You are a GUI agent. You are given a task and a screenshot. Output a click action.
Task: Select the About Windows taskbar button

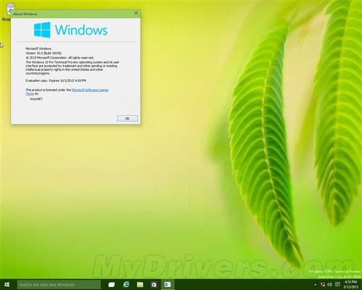[x=168, y=284]
